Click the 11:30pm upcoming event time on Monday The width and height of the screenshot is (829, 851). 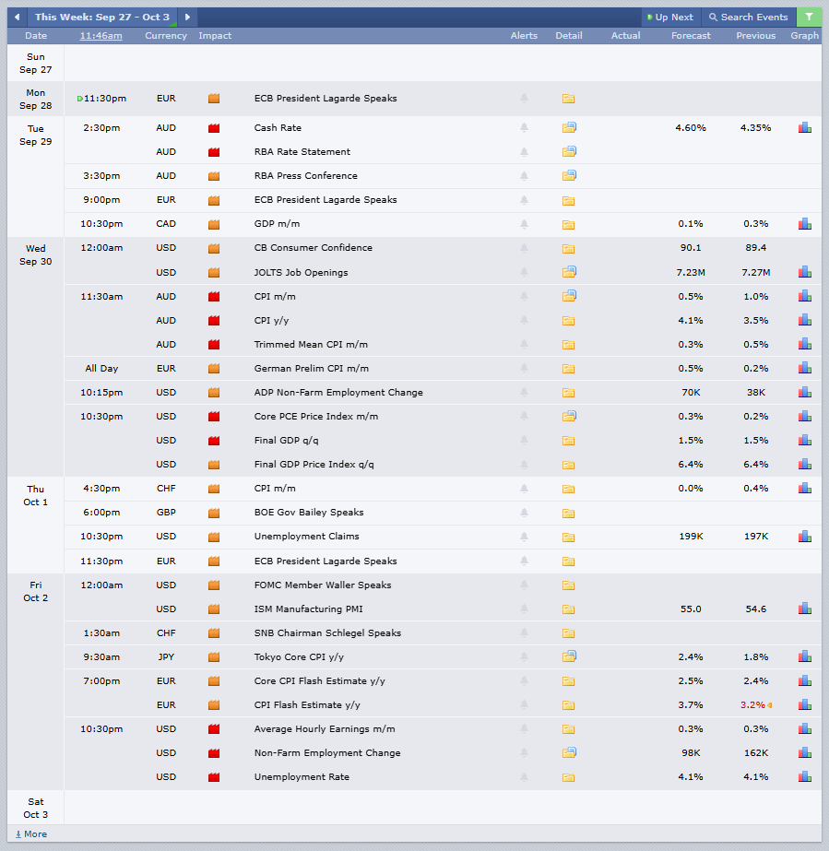coord(105,99)
